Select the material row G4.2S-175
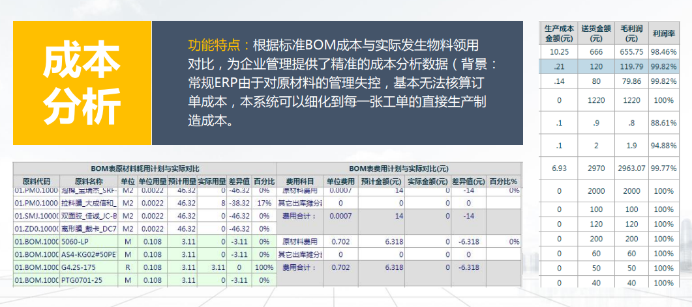This screenshot has width=692, height=307. coord(89,267)
